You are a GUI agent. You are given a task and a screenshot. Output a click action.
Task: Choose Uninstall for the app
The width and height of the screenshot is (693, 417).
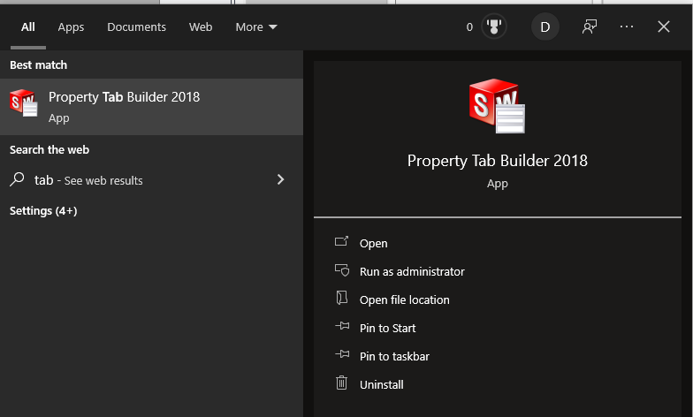pos(382,385)
